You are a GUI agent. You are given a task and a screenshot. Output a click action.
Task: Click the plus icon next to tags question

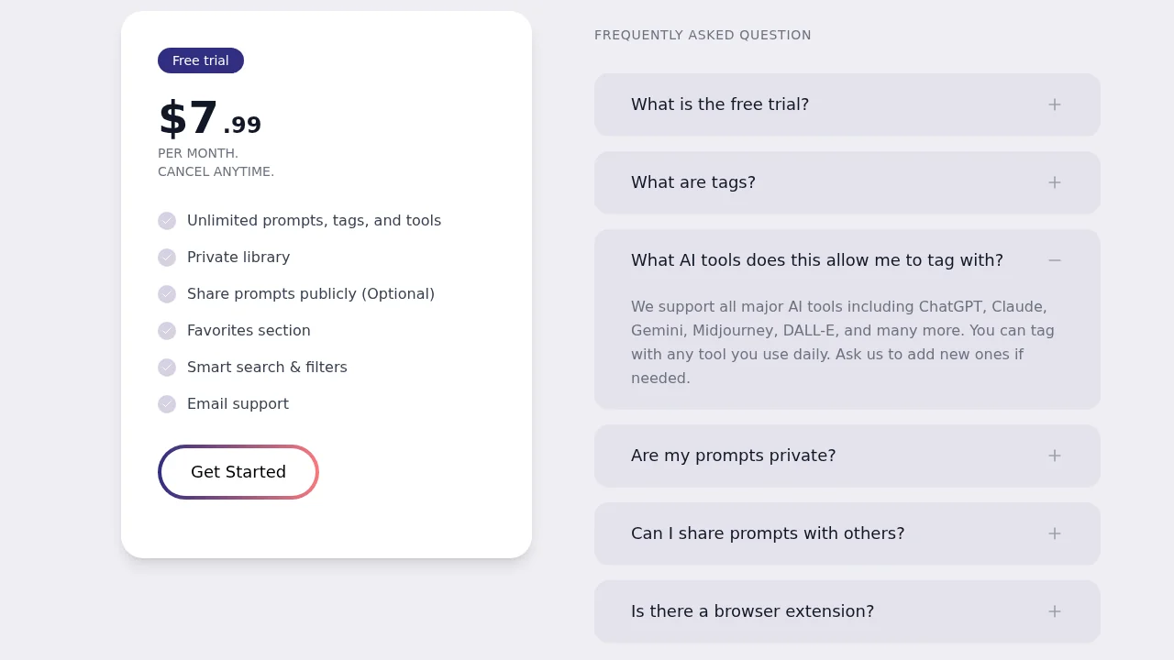click(x=1055, y=182)
